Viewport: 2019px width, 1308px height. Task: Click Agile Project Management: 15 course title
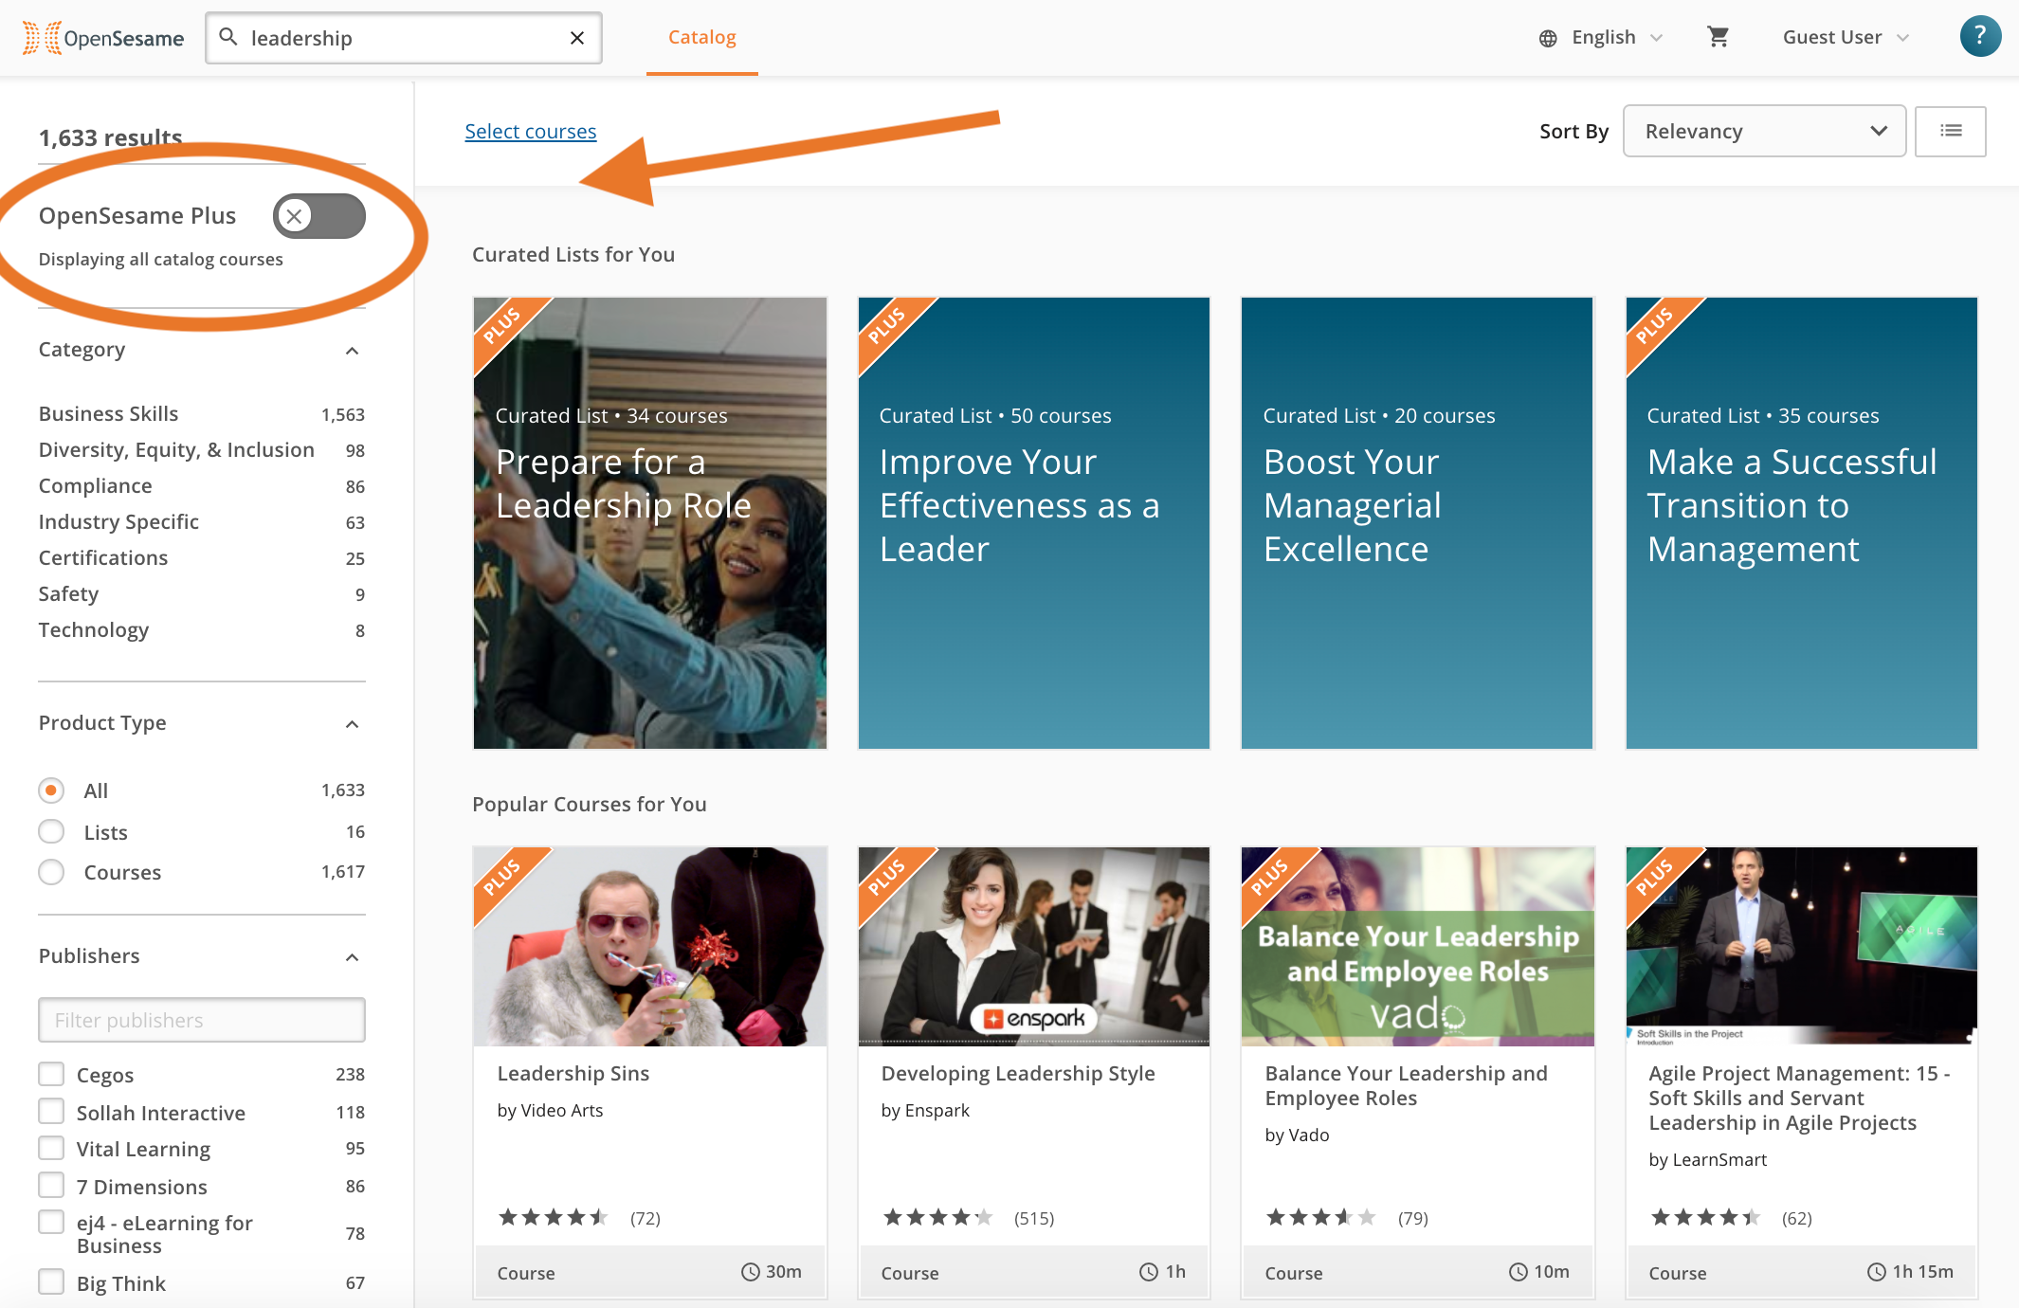point(1799,1099)
